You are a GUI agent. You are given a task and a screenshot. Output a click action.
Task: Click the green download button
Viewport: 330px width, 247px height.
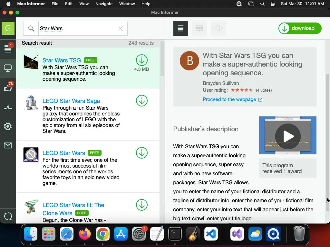(x=300, y=28)
